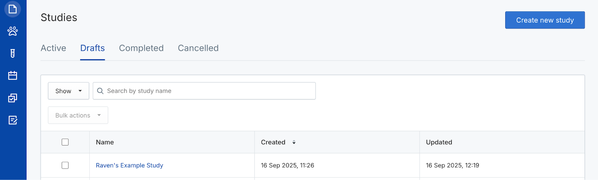
Task: Expand the Show dropdown
Action: pyautogui.click(x=68, y=91)
